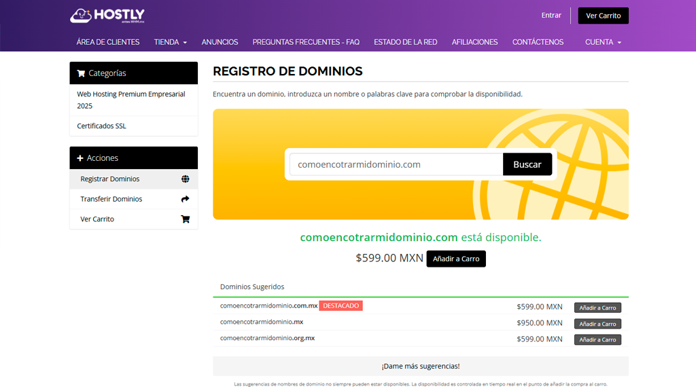Open the Anuncios menu item
Image resolution: width=696 pixels, height=391 pixels.
220,42
